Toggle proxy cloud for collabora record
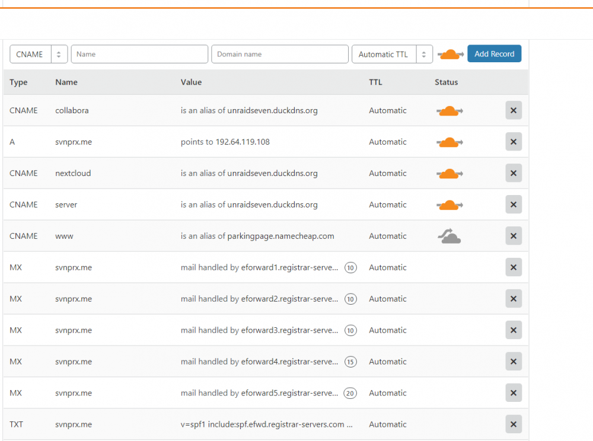 (449, 111)
